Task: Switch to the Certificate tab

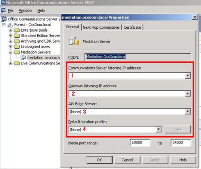Action: (x=132, y=27)
